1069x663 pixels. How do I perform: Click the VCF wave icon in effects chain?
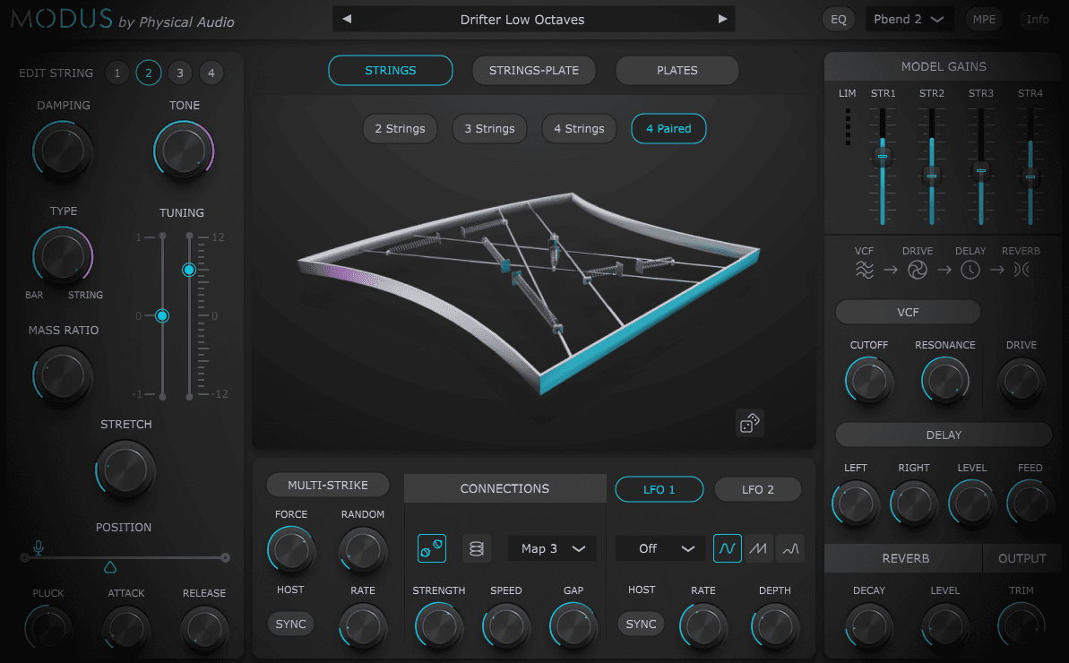(864, 270)
